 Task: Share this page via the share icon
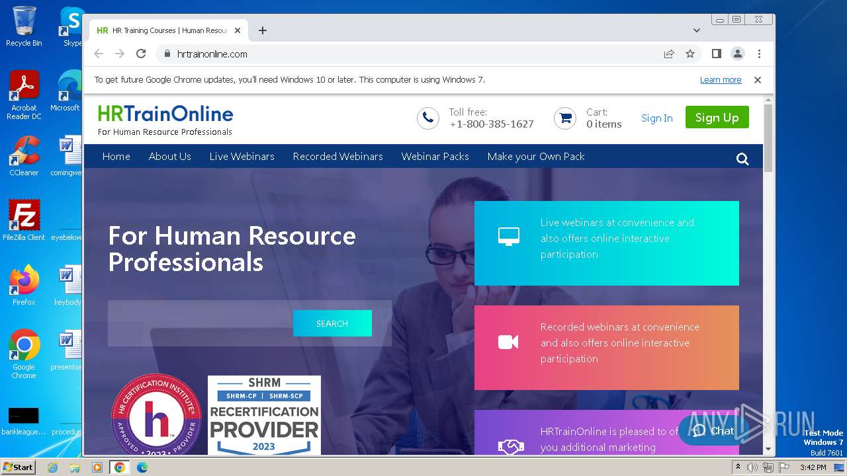tap(669, 54)
